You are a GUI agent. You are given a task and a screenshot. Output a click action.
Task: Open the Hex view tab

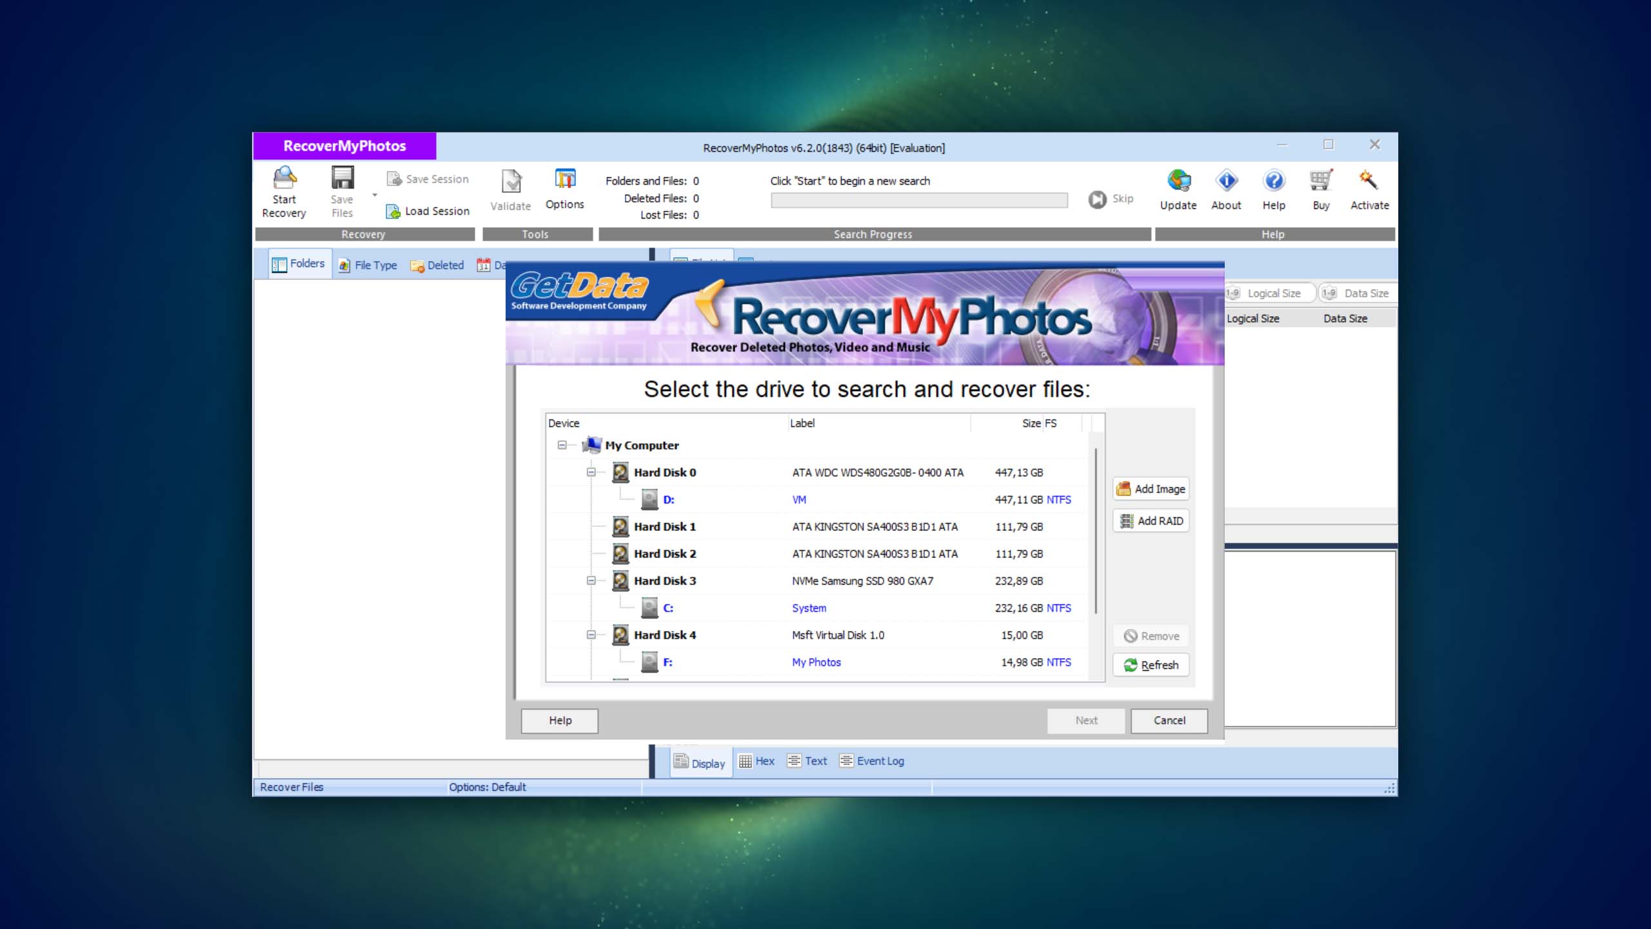pyautogui.click(x=756, y=761)
